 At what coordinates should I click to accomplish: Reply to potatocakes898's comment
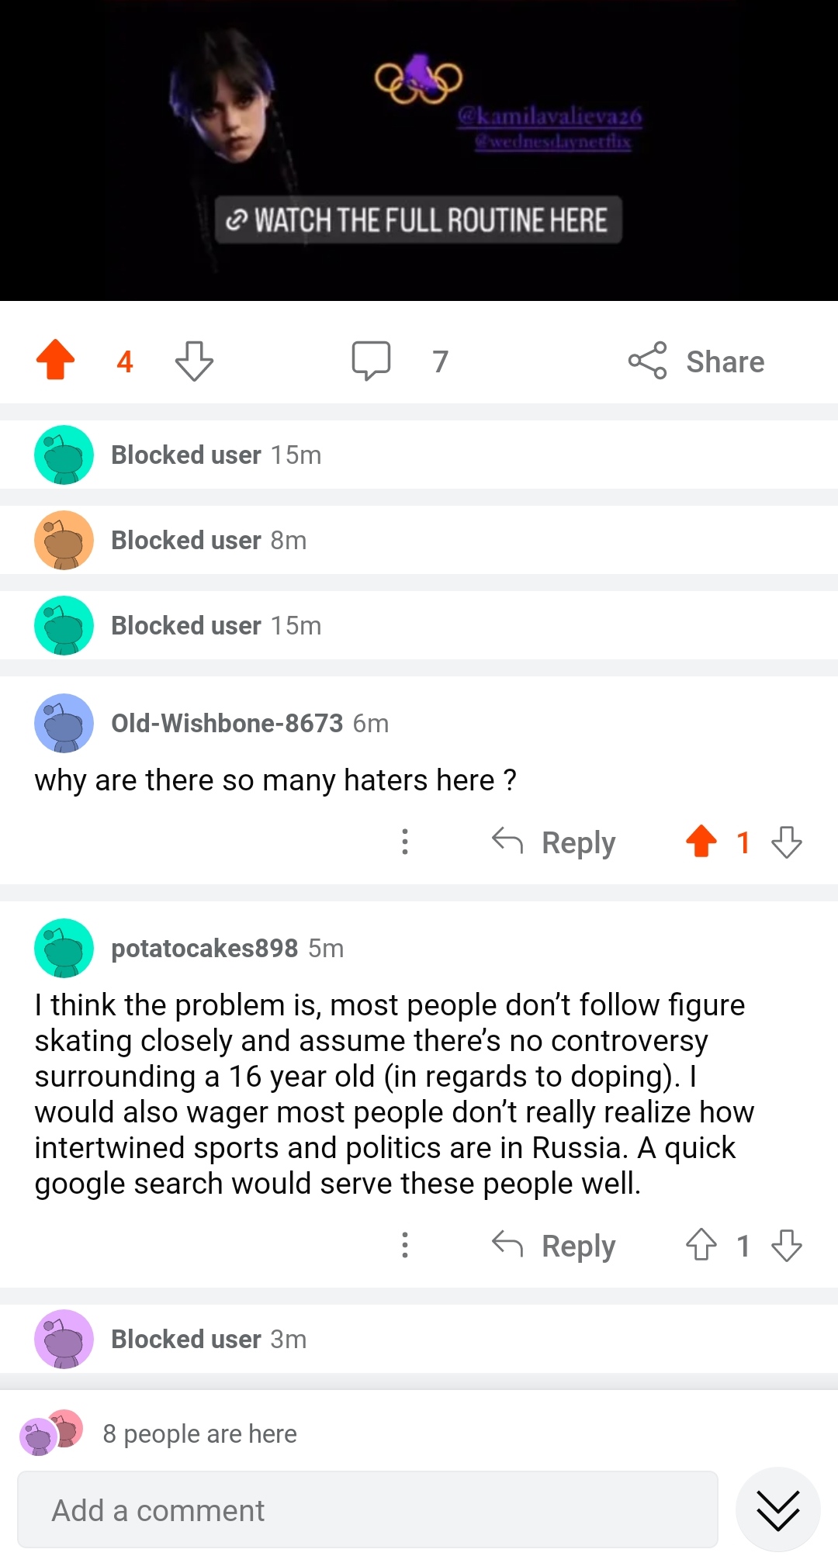(x=554, y=1246)
